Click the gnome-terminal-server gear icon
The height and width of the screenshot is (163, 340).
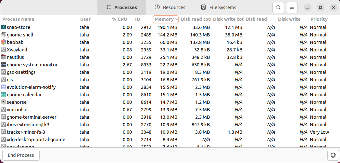(x=4, y=117)
